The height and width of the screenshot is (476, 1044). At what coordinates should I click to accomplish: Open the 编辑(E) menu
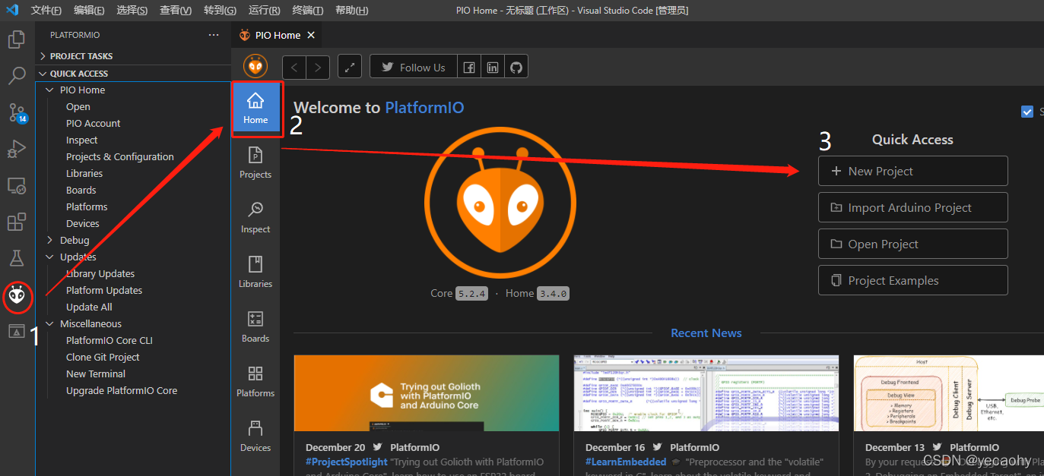pyautogui.click(x=90, y=11)
